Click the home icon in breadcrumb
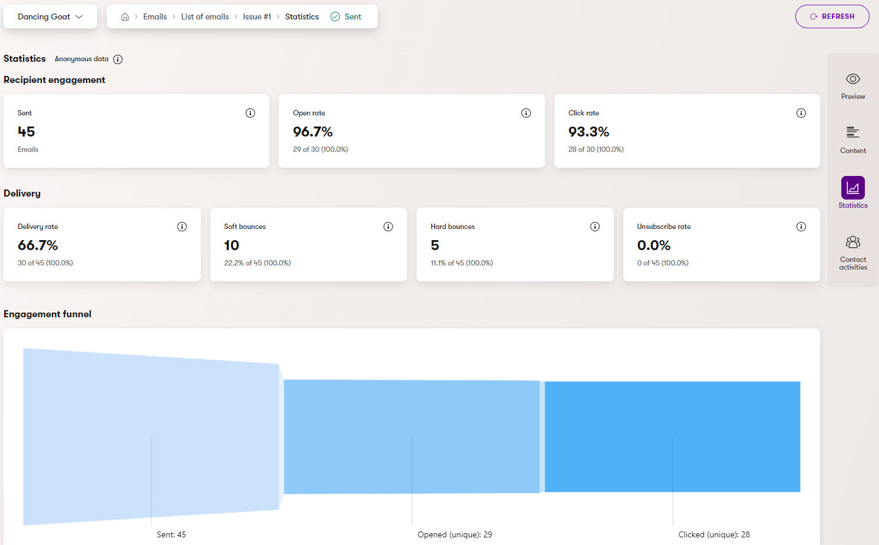879x545 pixels. click(x=125, y=17)
